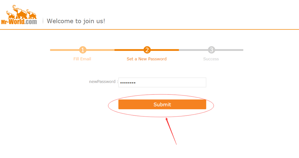Image resolution: width=299 pixels, height=158 pixels.
Task: Click the Mr-World.com logo text
Action: (19, 22)
